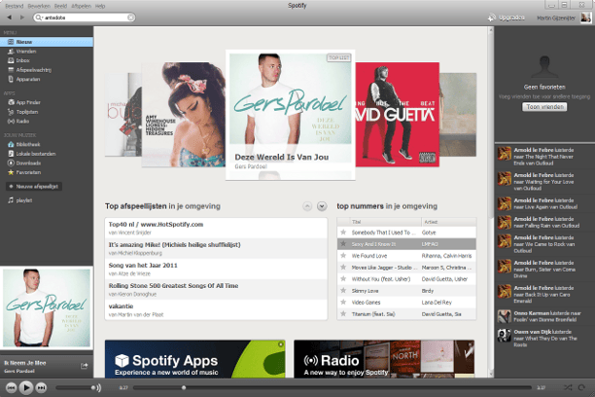
Task: Click in the search input field
Action: tap(86, 18)
